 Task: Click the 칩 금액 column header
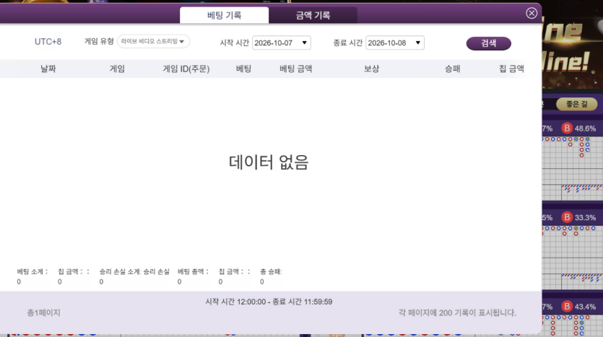coord(511,69)
